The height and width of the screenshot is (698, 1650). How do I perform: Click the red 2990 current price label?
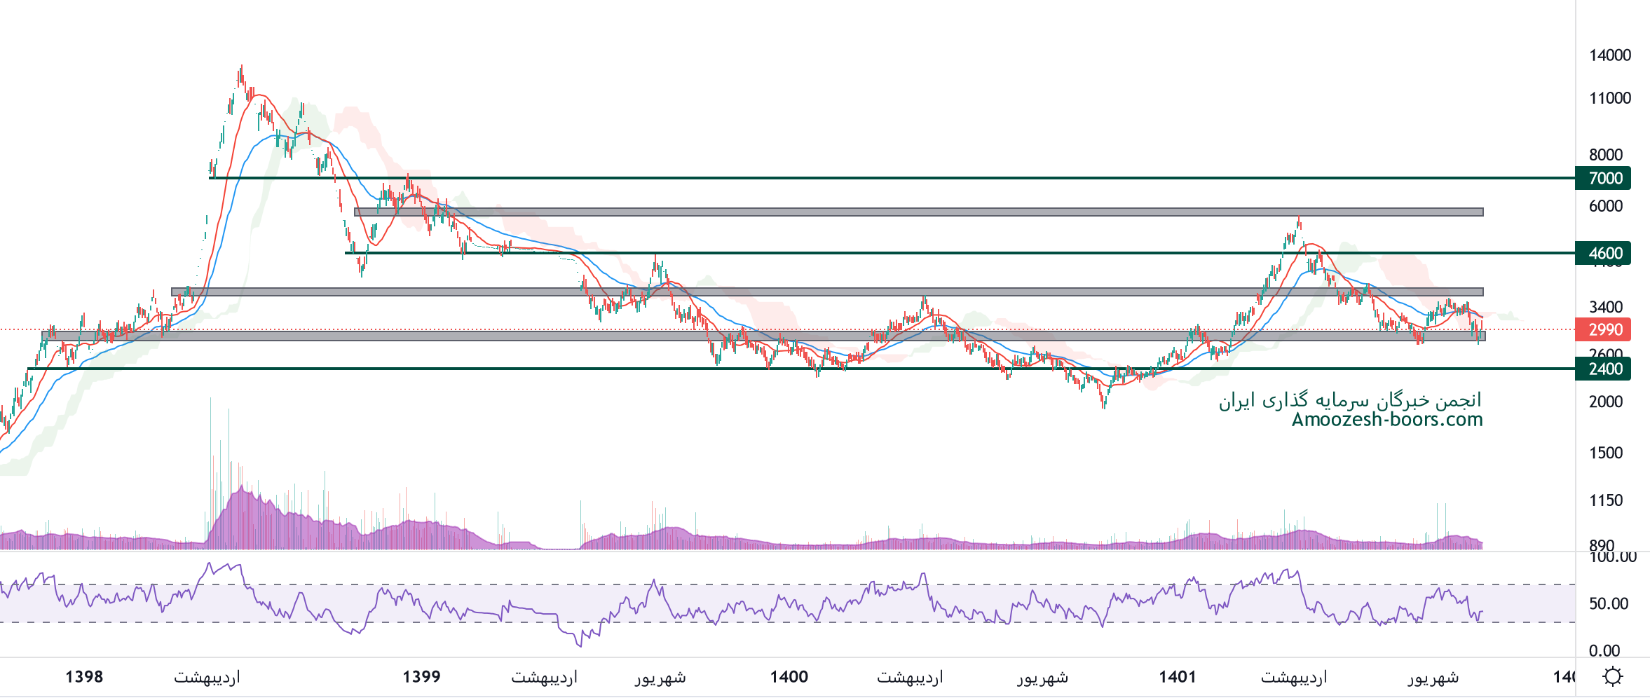1604,329
